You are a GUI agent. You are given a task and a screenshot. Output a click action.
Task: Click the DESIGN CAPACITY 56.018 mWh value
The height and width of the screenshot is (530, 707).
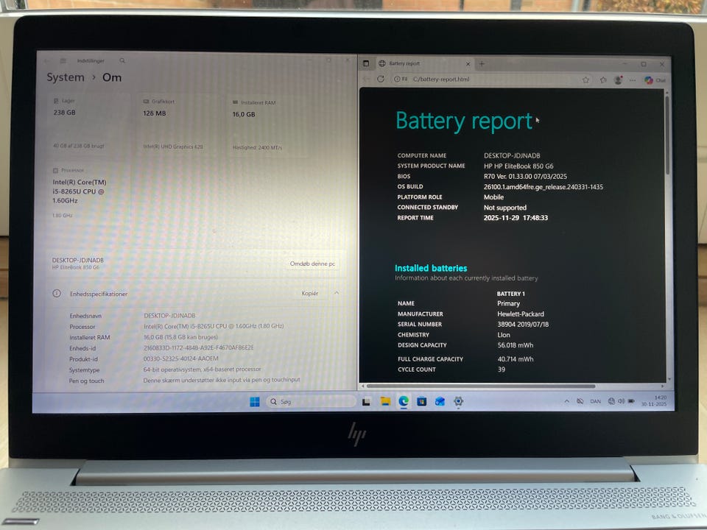[516, 345]
